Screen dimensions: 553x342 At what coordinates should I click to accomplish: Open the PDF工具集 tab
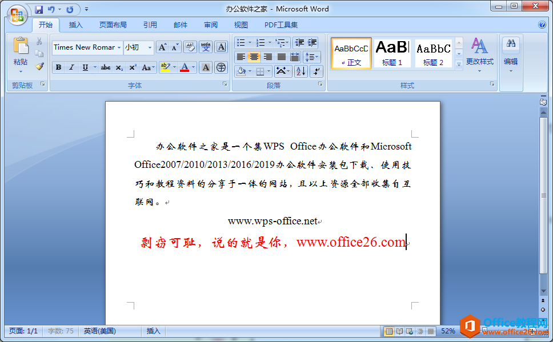pyautogui.click(x=281, y=25)
